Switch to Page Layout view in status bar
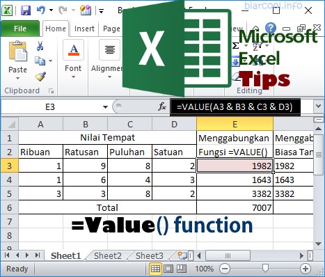325x277 pixels. pyautogui.click(x=168, y=269)
